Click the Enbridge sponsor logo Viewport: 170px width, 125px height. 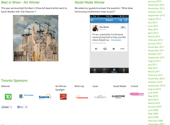(82, 97)
